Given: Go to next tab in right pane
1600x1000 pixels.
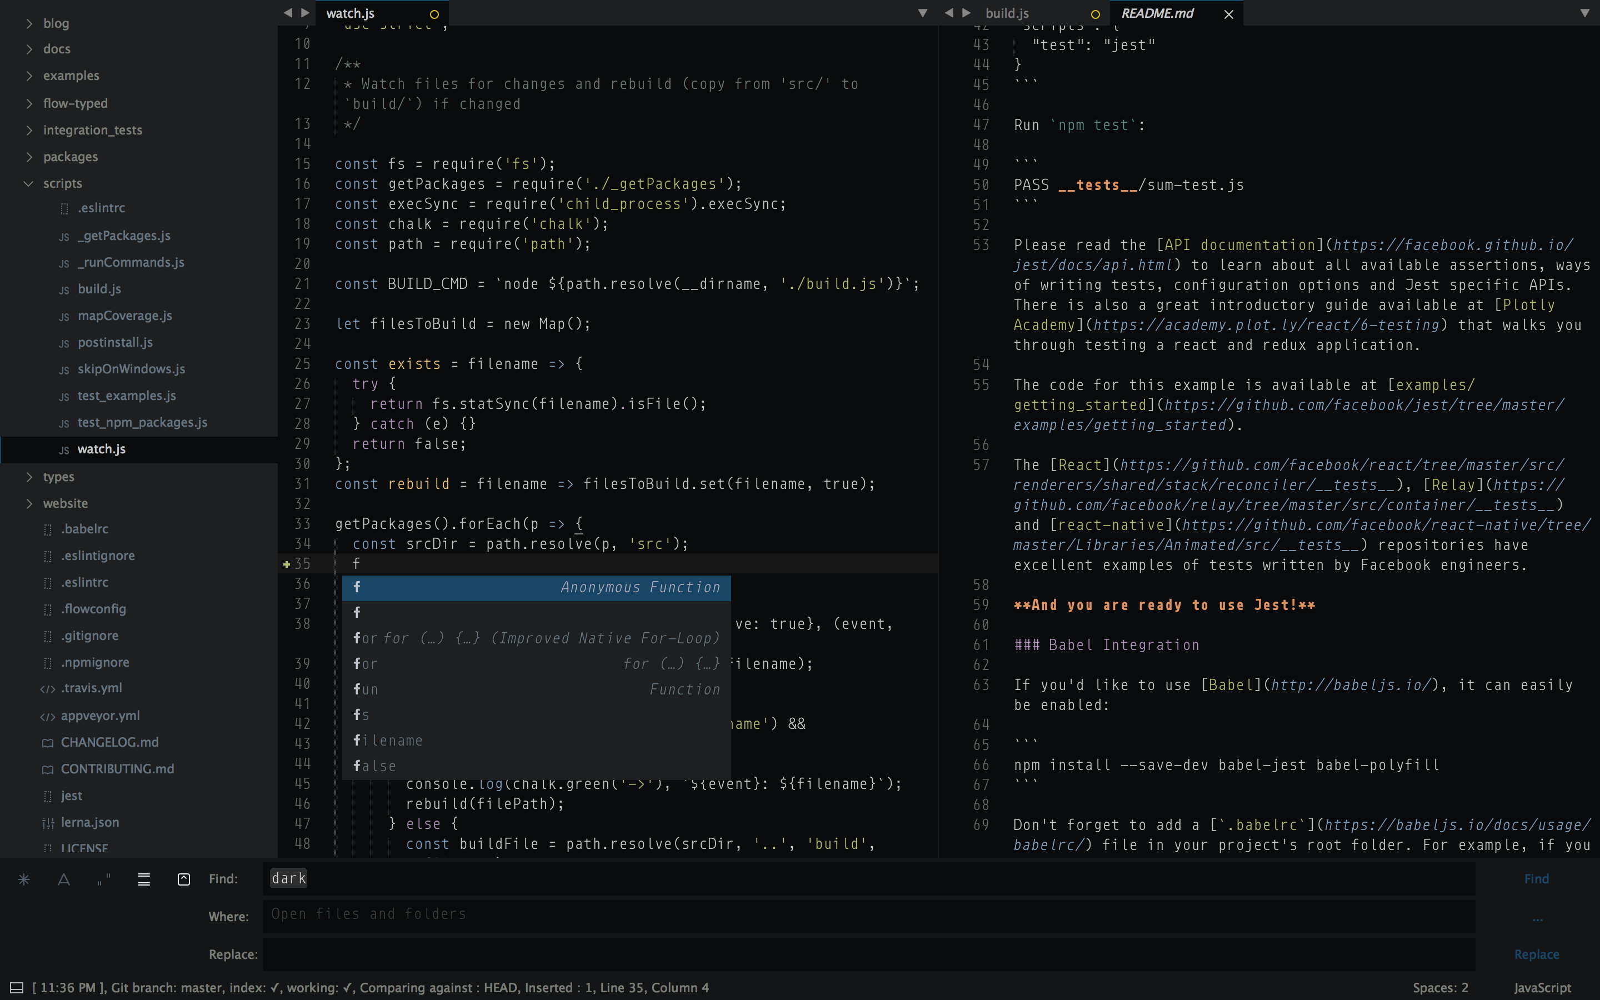Looking at the screenshot, I should (966, 13).
